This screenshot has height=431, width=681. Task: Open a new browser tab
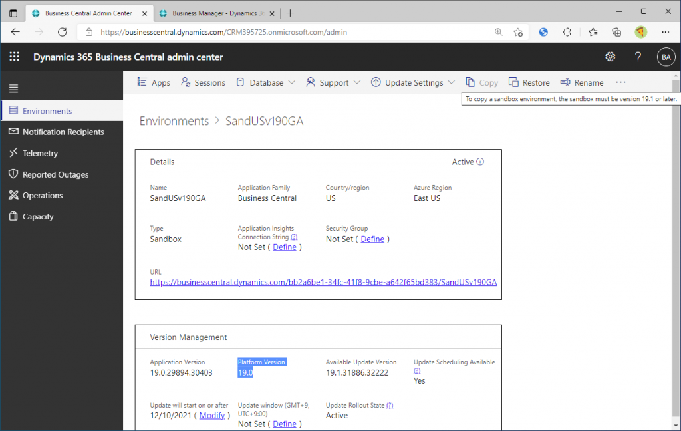tap(290, 13)
